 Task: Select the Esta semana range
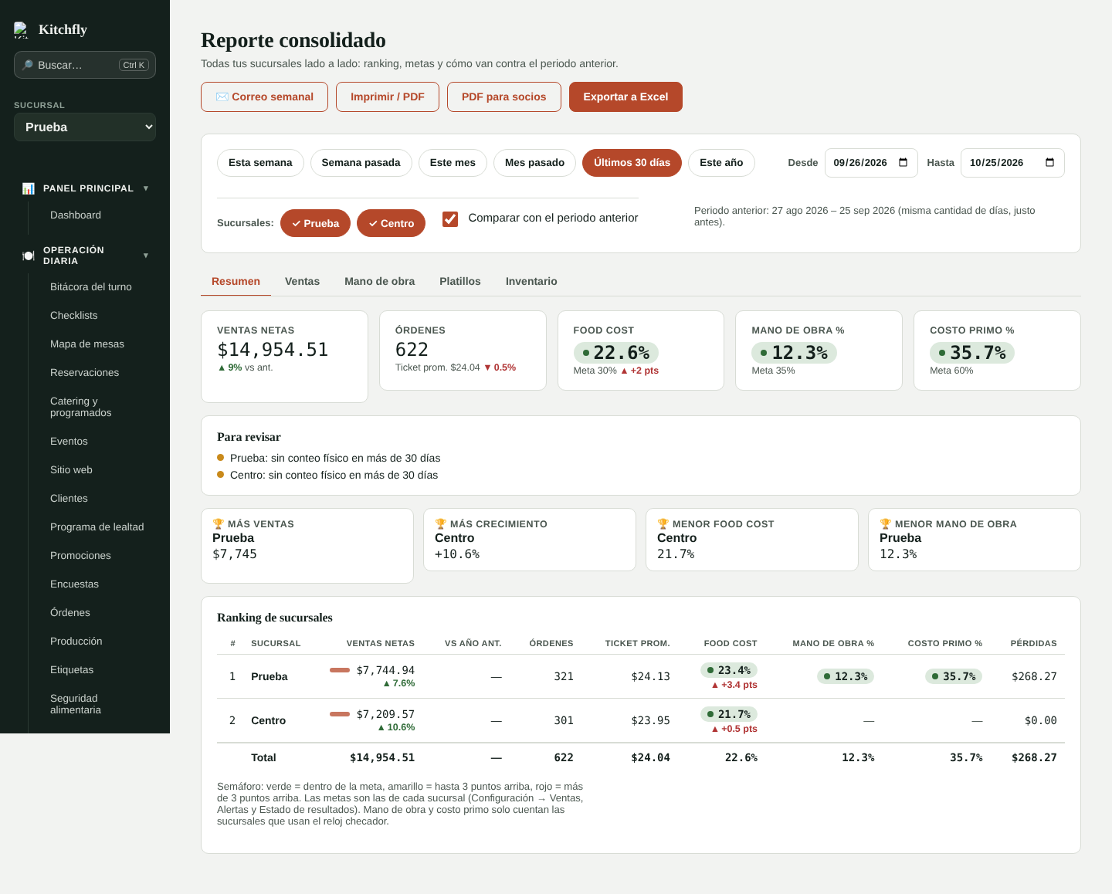click(260, 163)
